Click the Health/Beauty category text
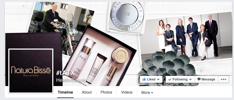Screen dimensions: 234x100 71,80
